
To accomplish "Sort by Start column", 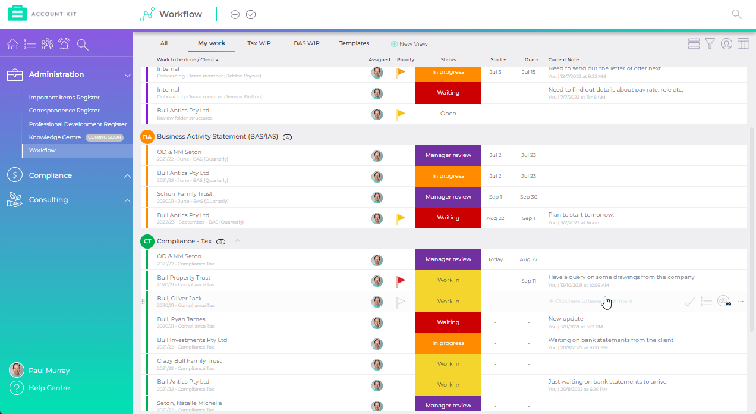I will coord(498,59).
